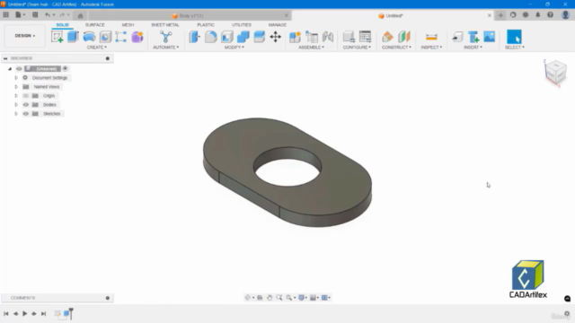
Task: Expand the Origin node
Action: pyautogui.click(x=16, y=96)
